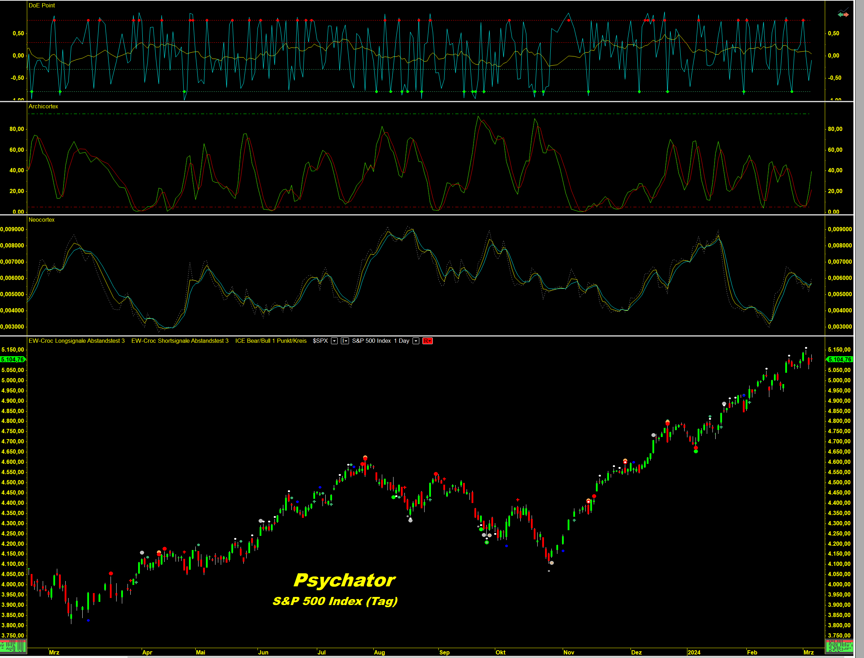Open the $SPX symbol dropdown arrow
The width and height of the screenshot is (864, 658).
click(334, 341)
